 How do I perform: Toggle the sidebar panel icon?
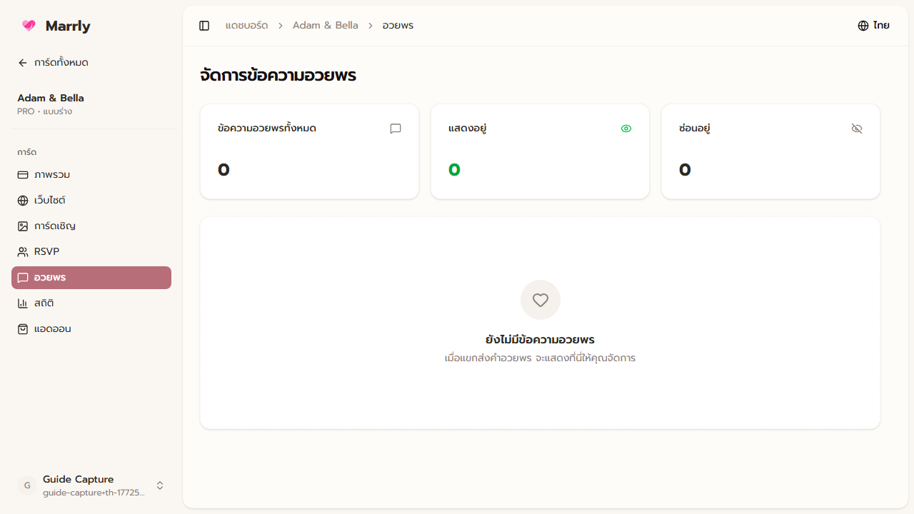(204, 26)
